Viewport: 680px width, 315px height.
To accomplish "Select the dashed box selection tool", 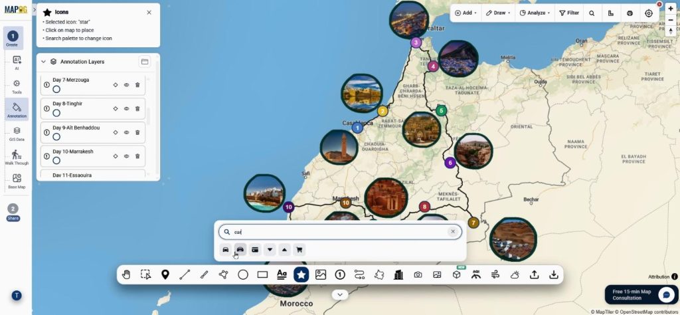I will (145, 274).
